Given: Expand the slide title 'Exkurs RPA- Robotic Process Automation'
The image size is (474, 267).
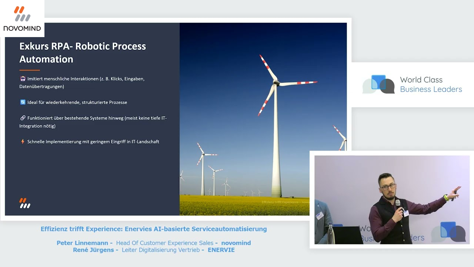Looking at the screenshot, I should click(x=82, y=52).
